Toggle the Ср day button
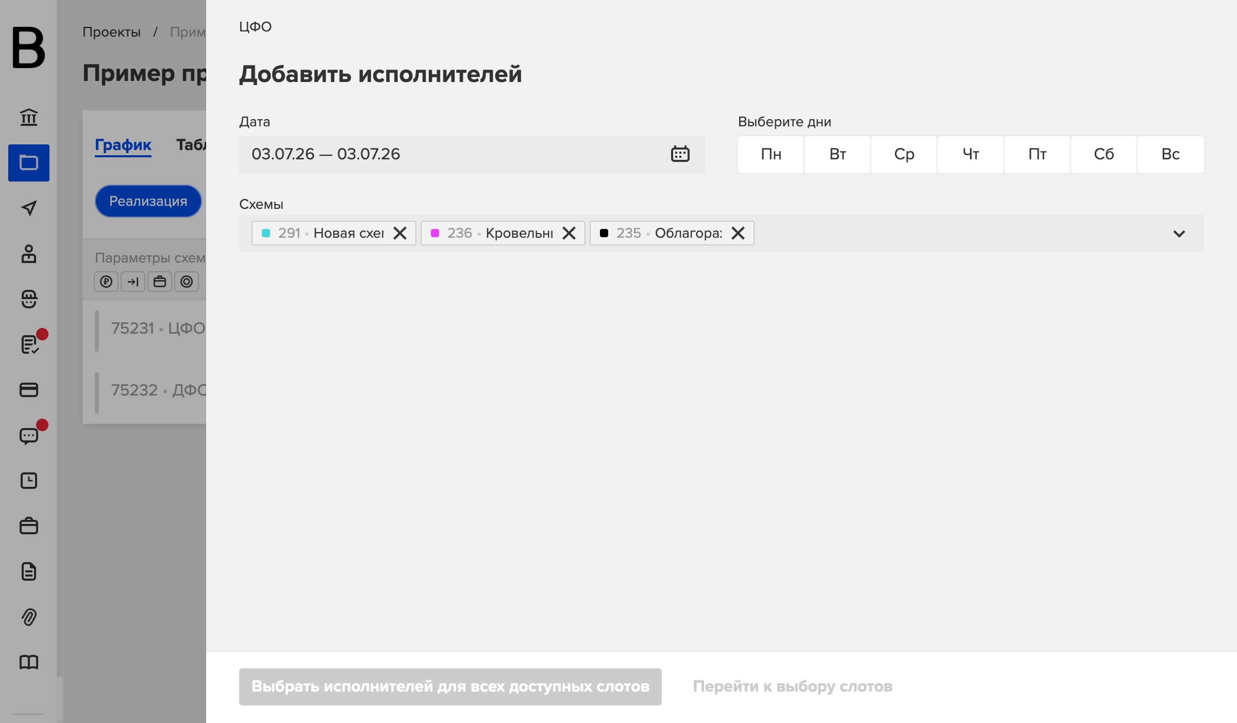 point(904,155)
